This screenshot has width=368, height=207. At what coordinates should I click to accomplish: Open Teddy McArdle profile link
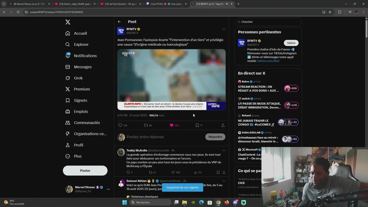pos(137,150)
